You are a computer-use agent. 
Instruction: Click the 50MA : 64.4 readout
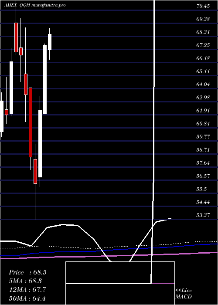(27, 298)
